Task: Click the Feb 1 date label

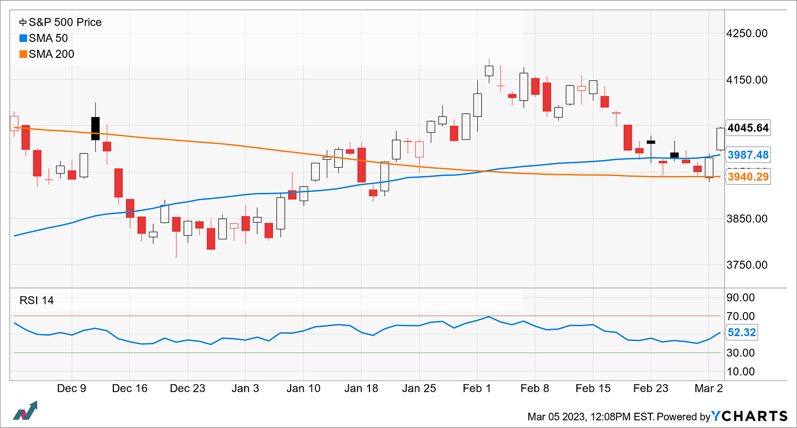Action: [476, 389]
